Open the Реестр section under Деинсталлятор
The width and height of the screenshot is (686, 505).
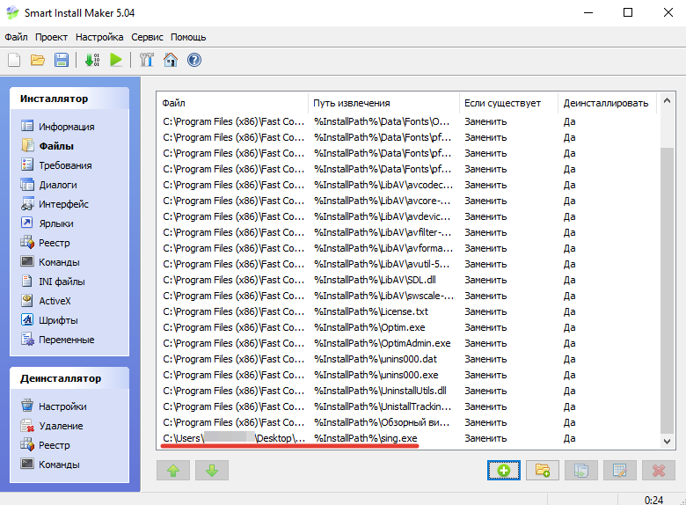click(46, 445)
